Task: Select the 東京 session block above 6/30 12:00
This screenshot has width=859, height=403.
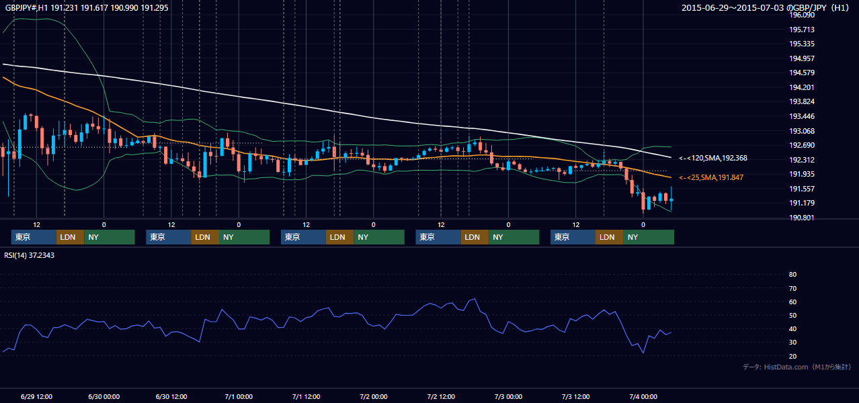Action: tap(169, 237)
